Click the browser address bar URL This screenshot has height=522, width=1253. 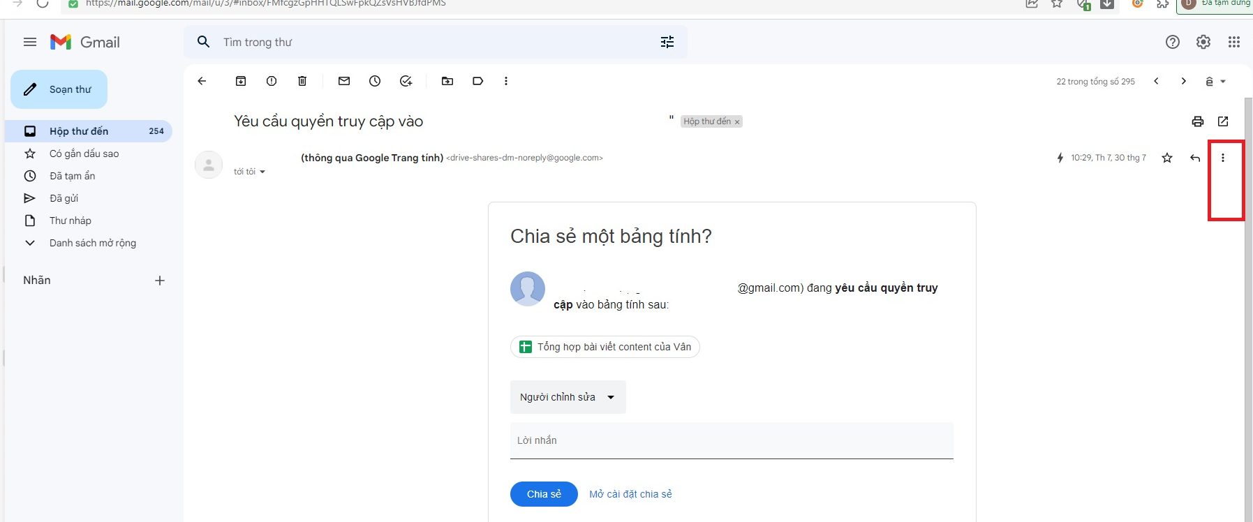point(266,3)
